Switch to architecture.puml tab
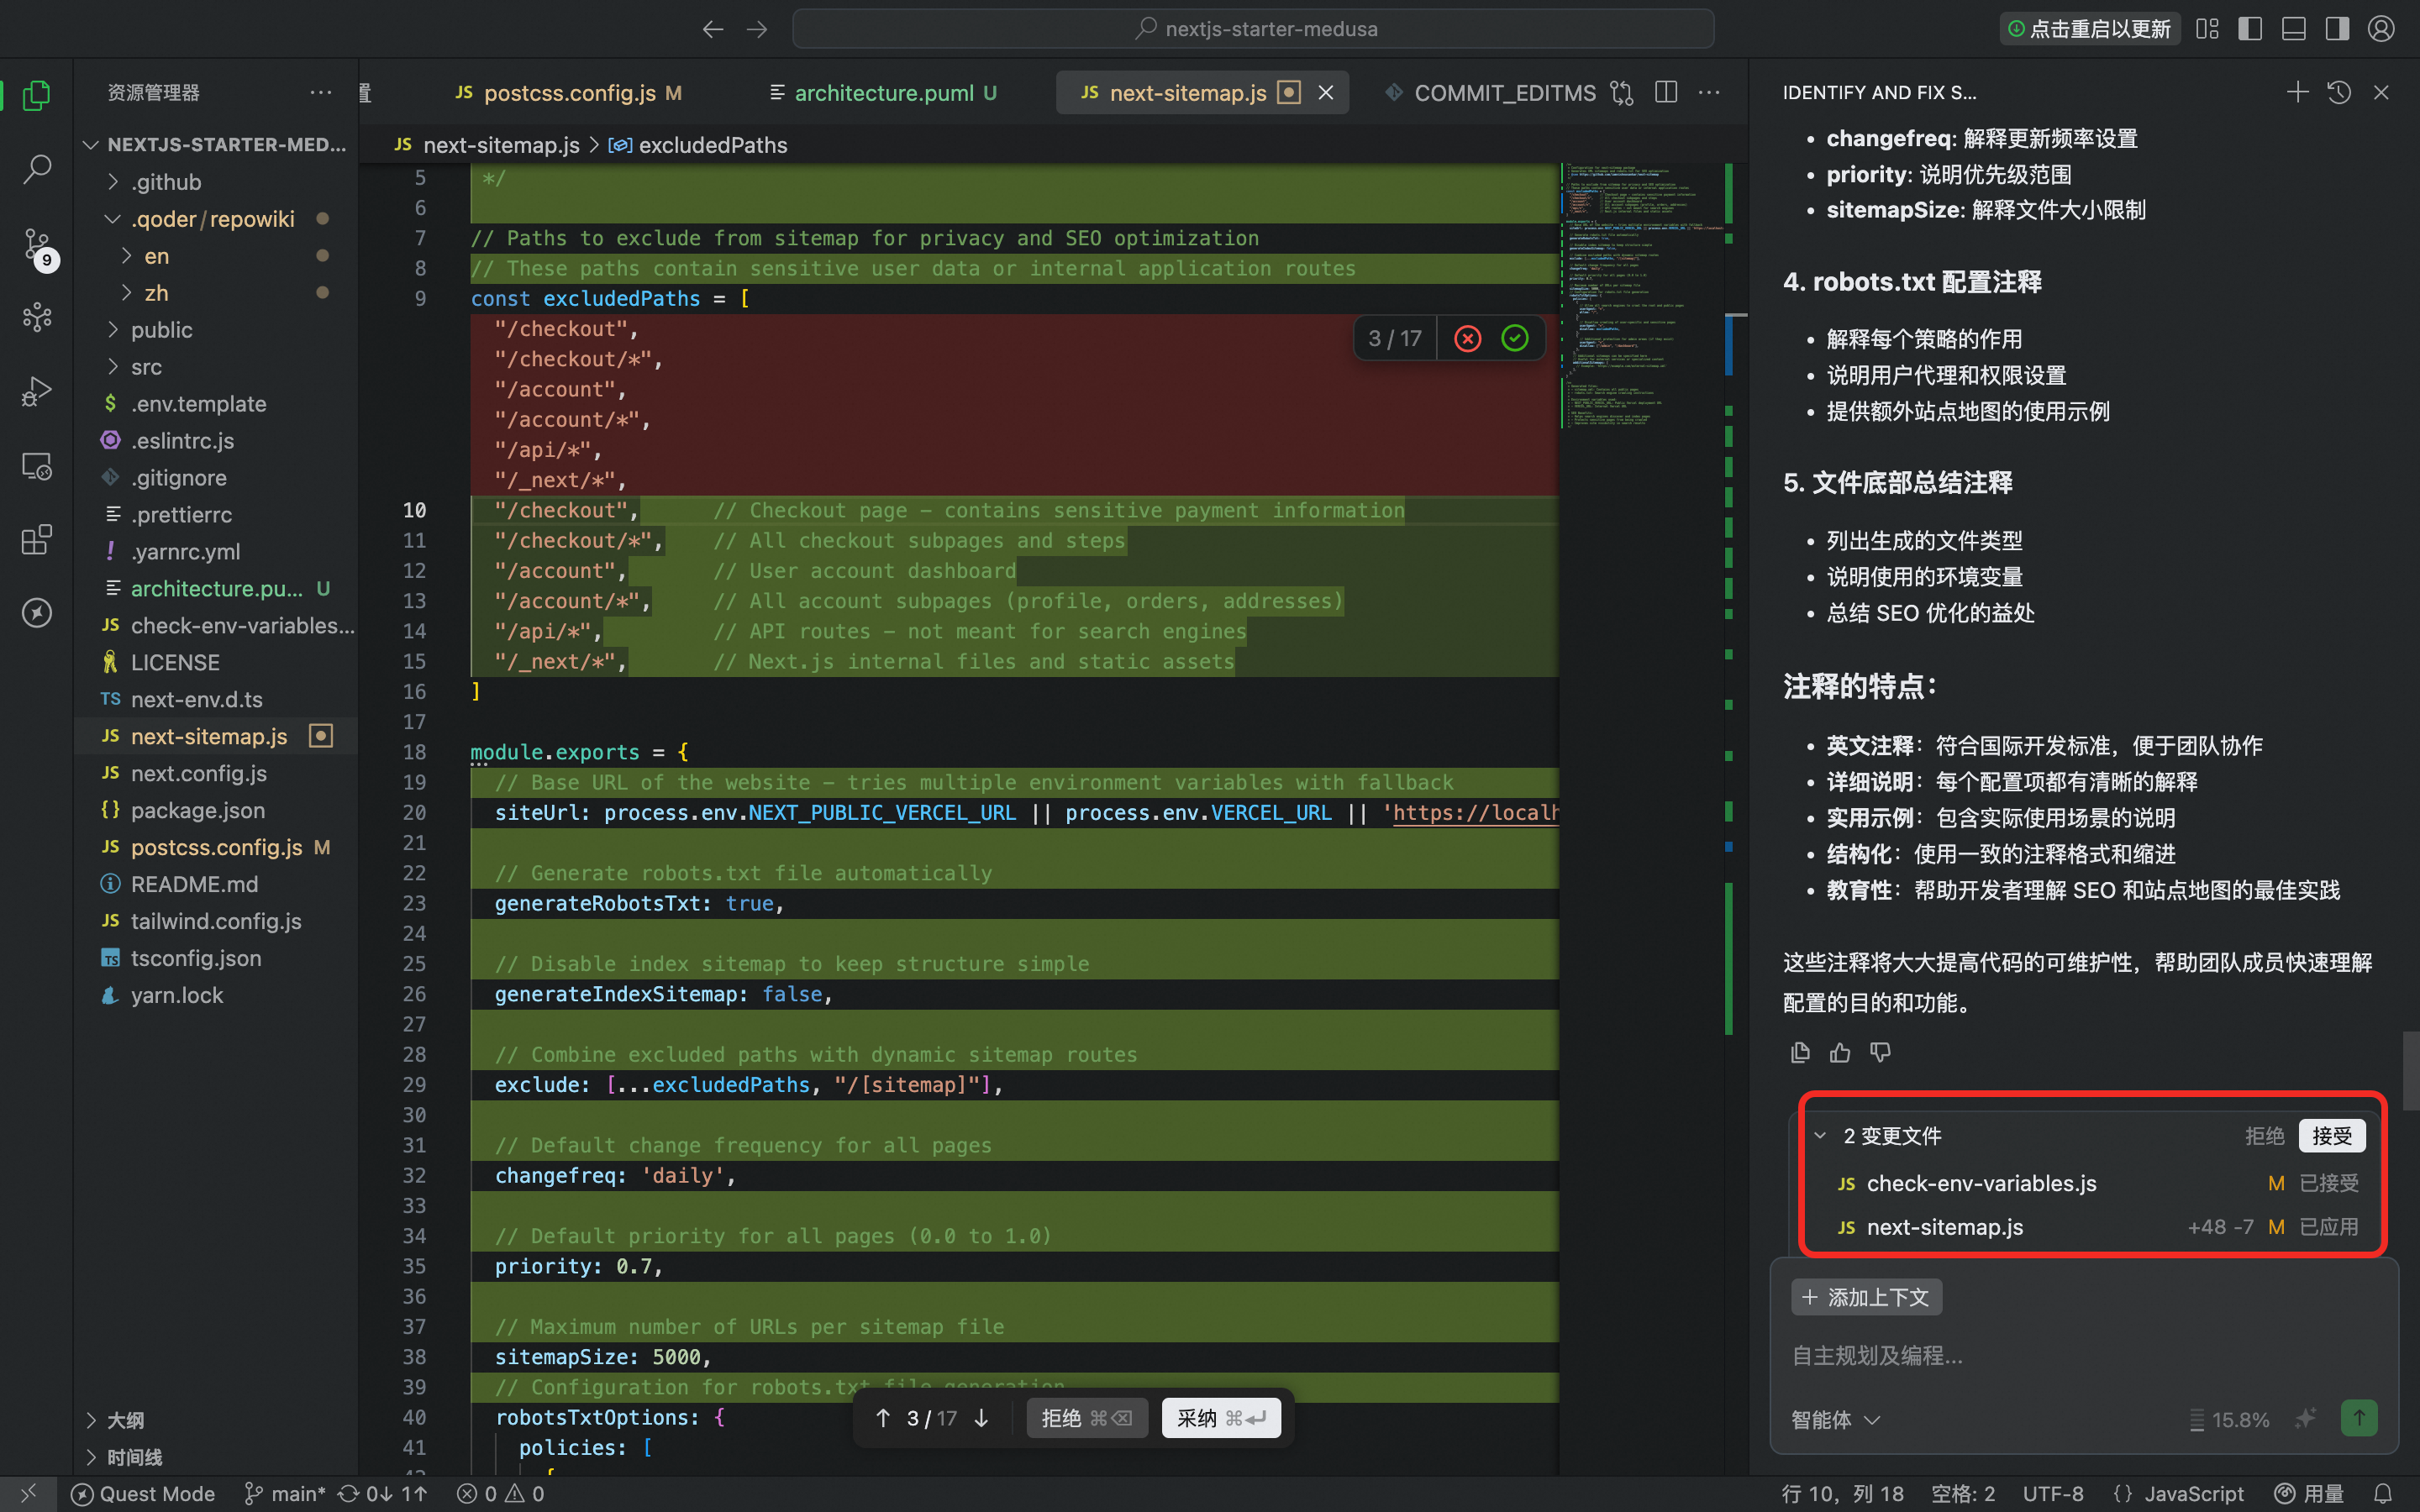This screenshot has height=1512, width=2420. [884, 93]
